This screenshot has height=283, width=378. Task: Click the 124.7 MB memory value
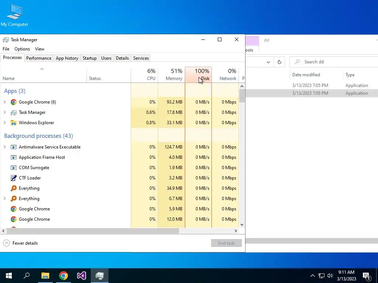click(x=173, y=147)
